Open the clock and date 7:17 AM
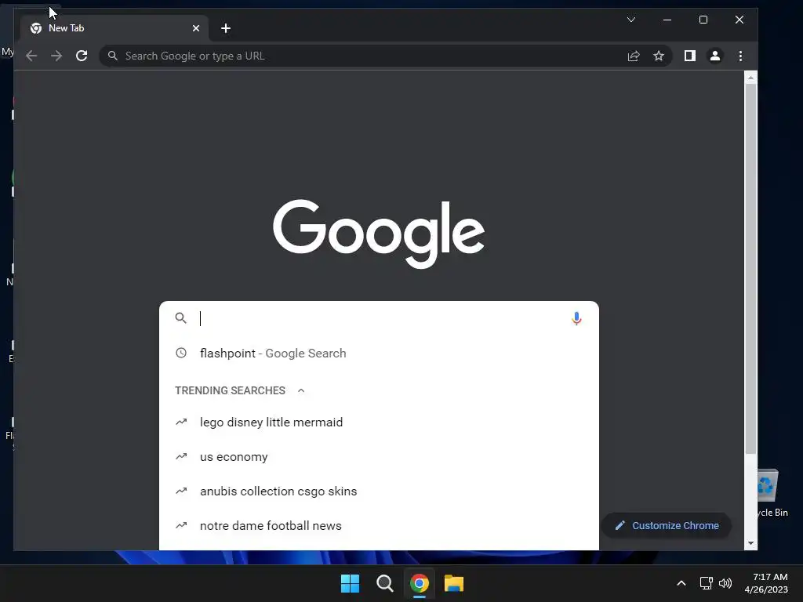Viewport: 803px width, 602px height. 766,583
